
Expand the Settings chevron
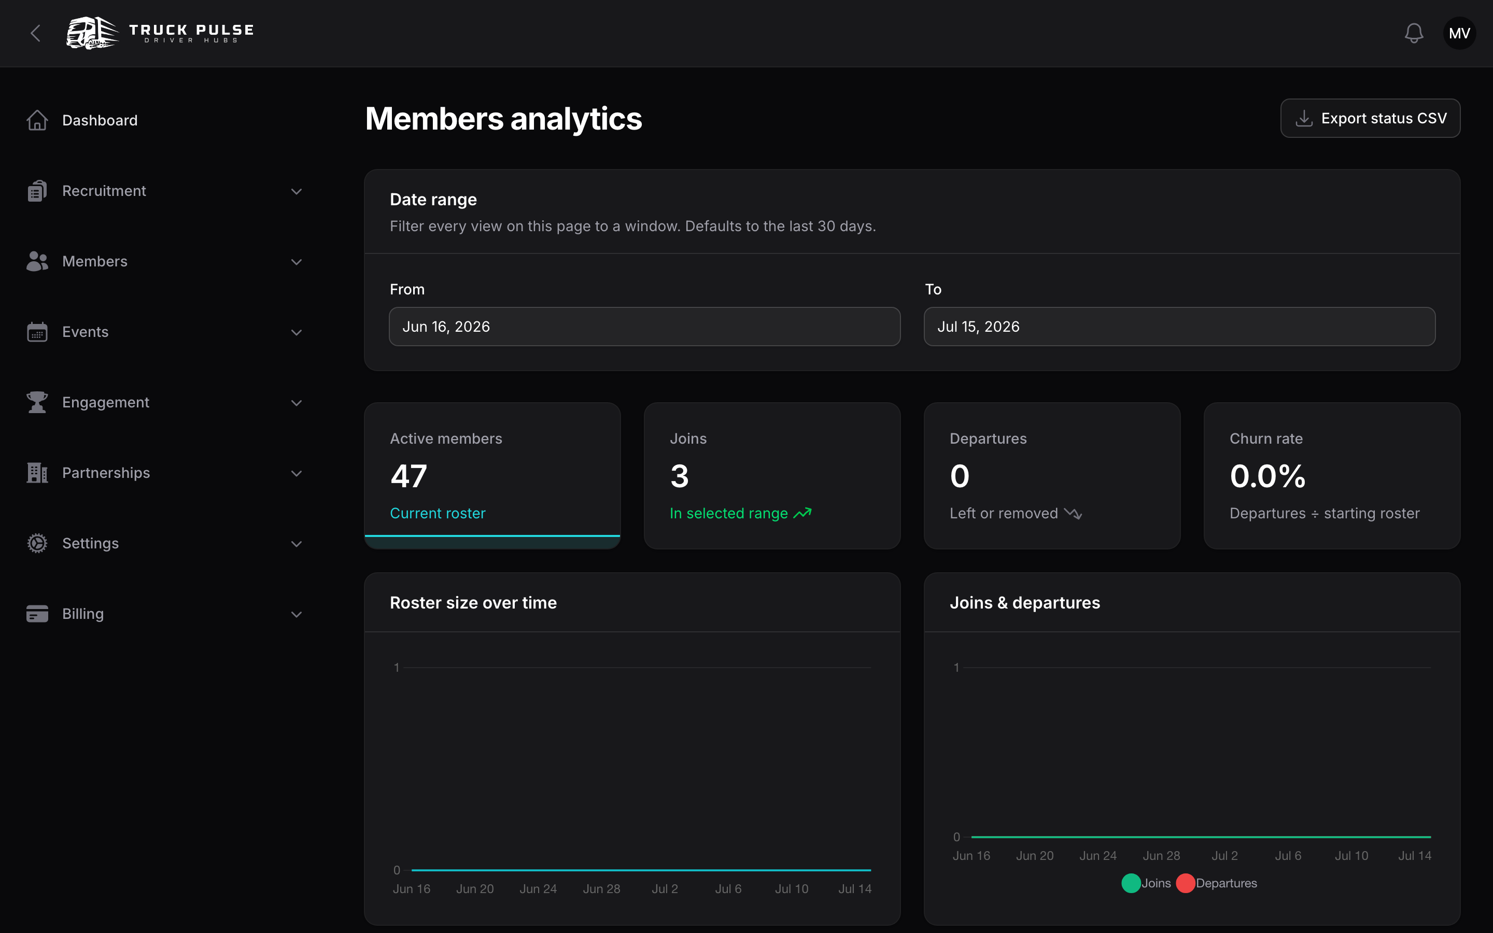(x=296, y=544)
